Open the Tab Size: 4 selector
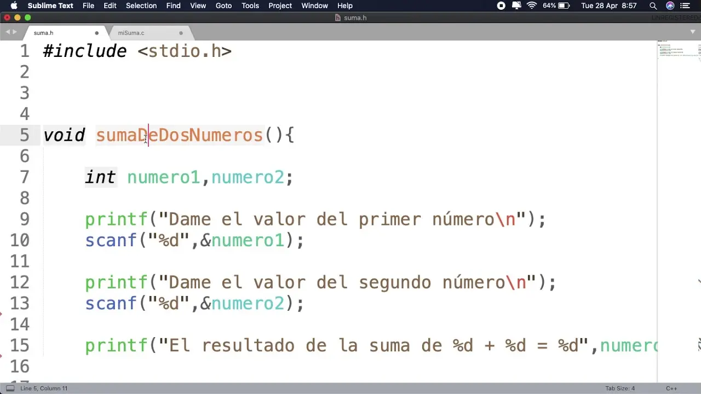This screenshot has height=394, width=701. (619, 389)
